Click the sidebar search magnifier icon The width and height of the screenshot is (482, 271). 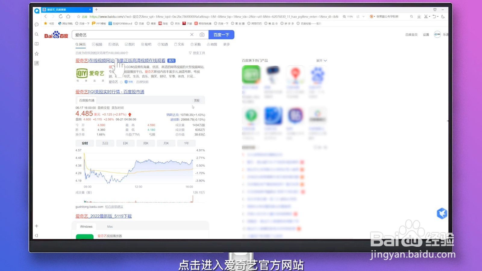tap(37, 34)
